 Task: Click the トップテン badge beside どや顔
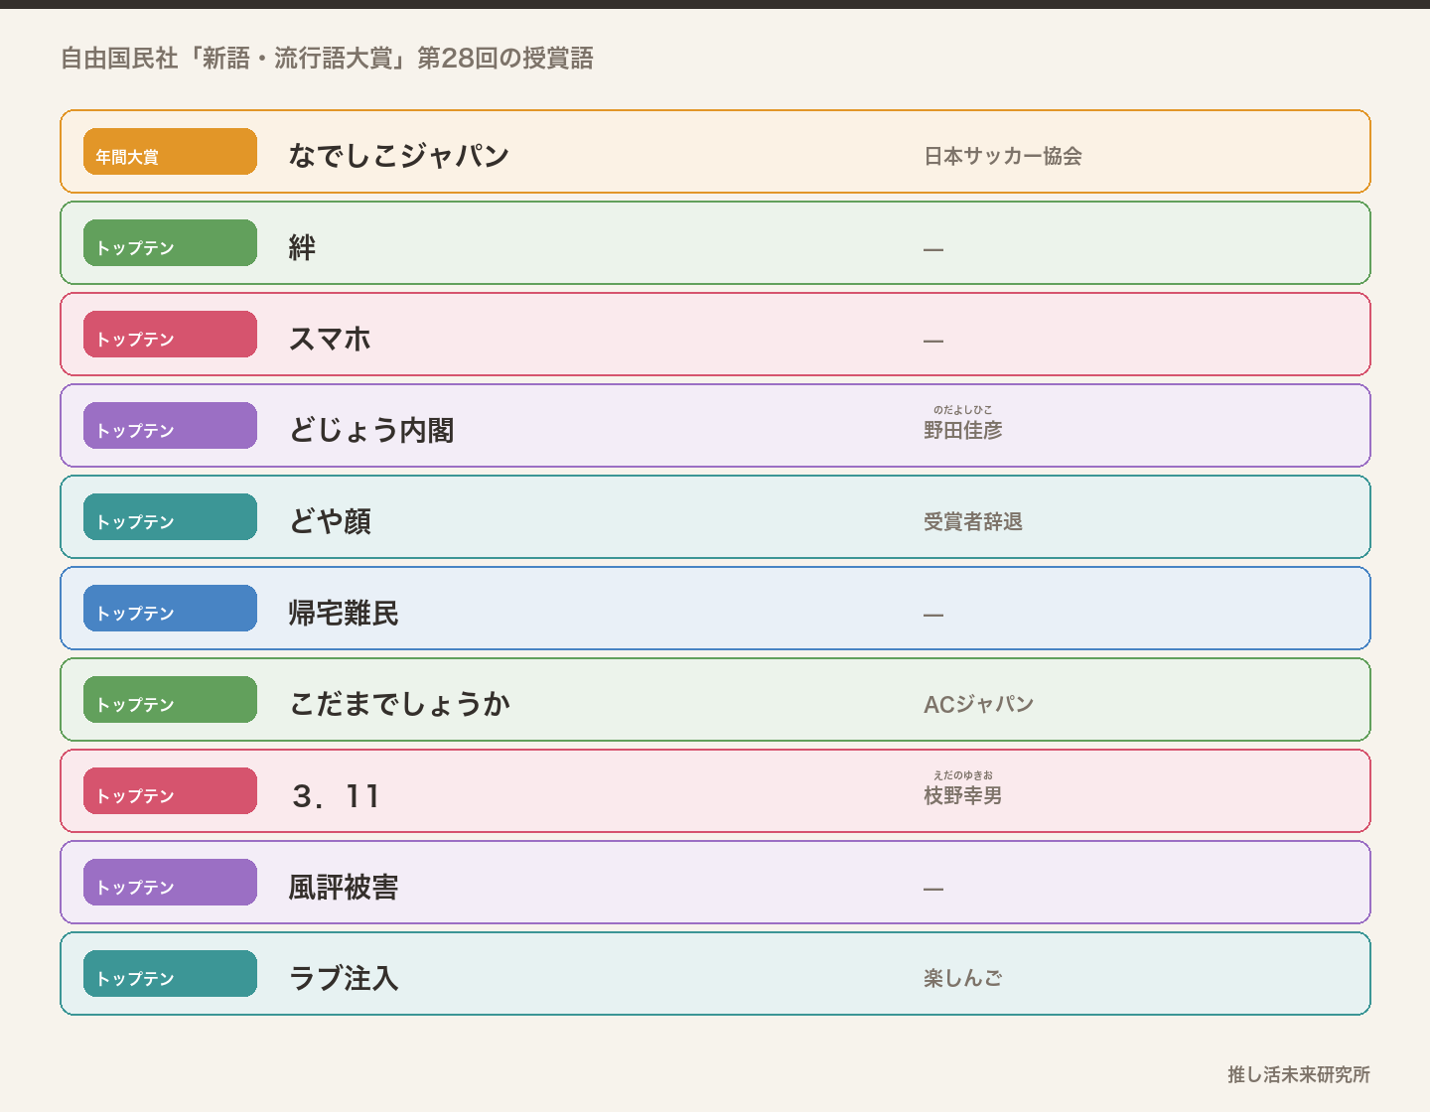(x=170, y=516)
